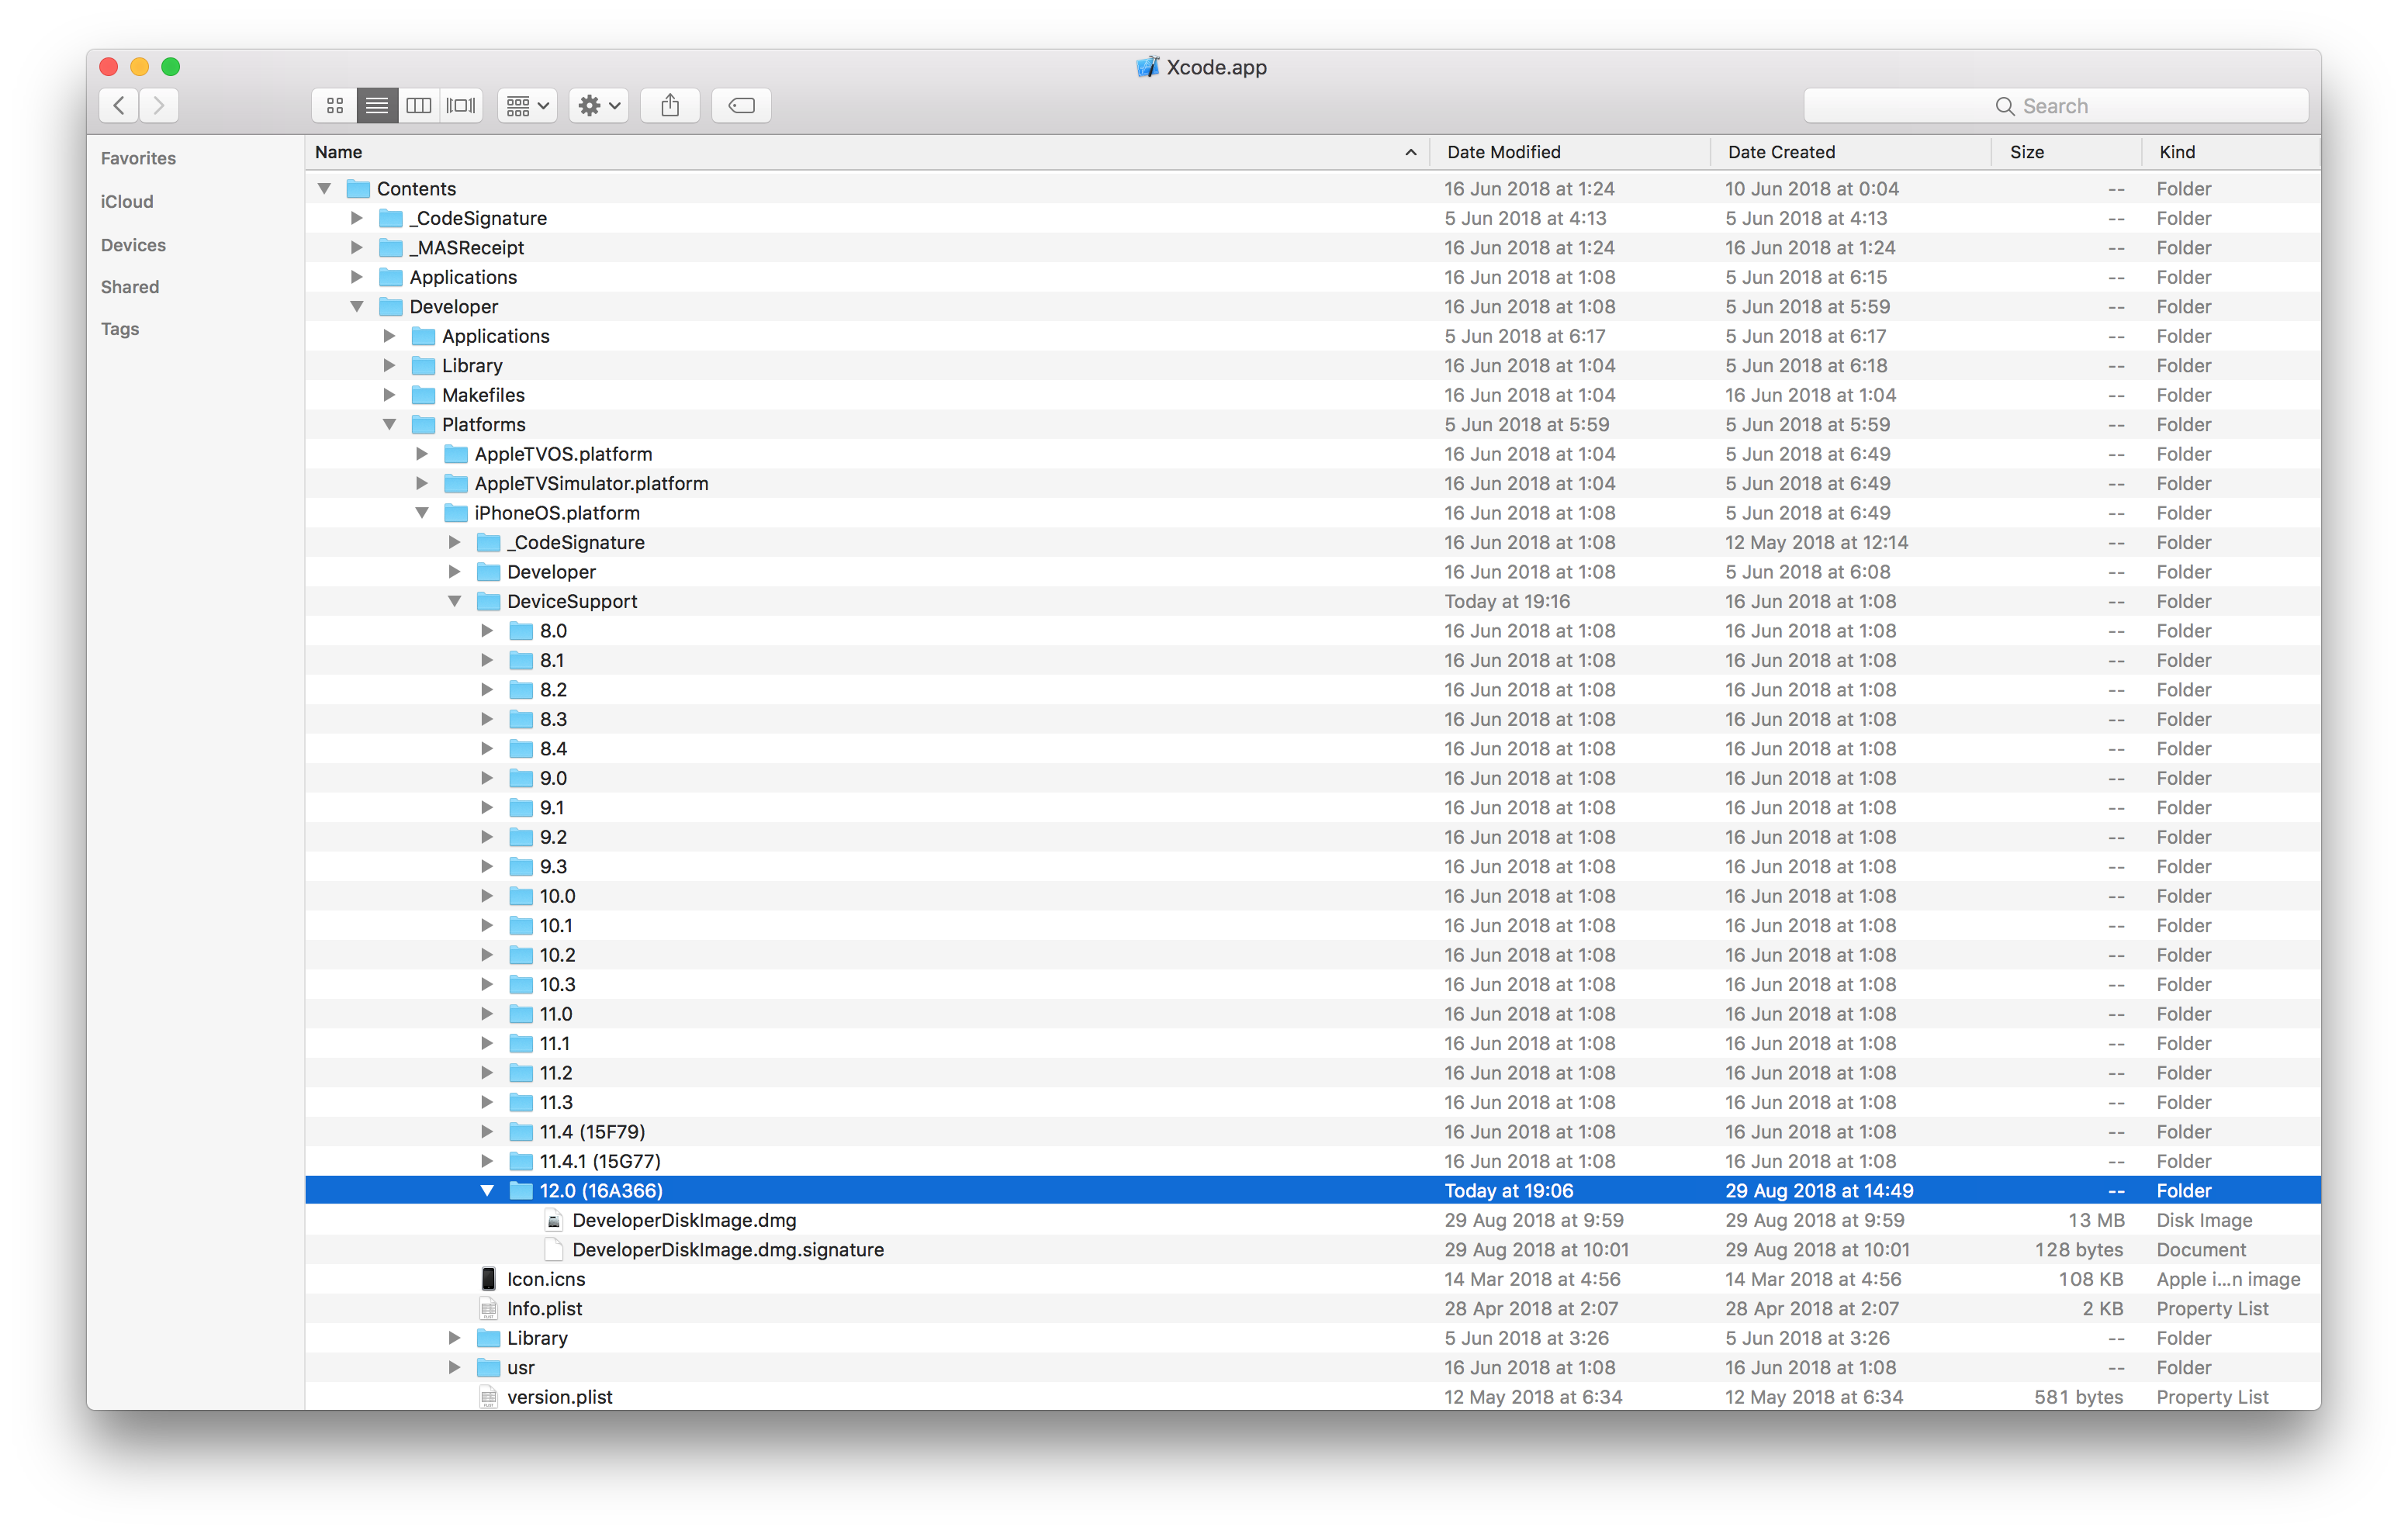Go forward with the right arrow button
The width and height of the screenshot is (2408, 1534).
(x=159, y=105)
